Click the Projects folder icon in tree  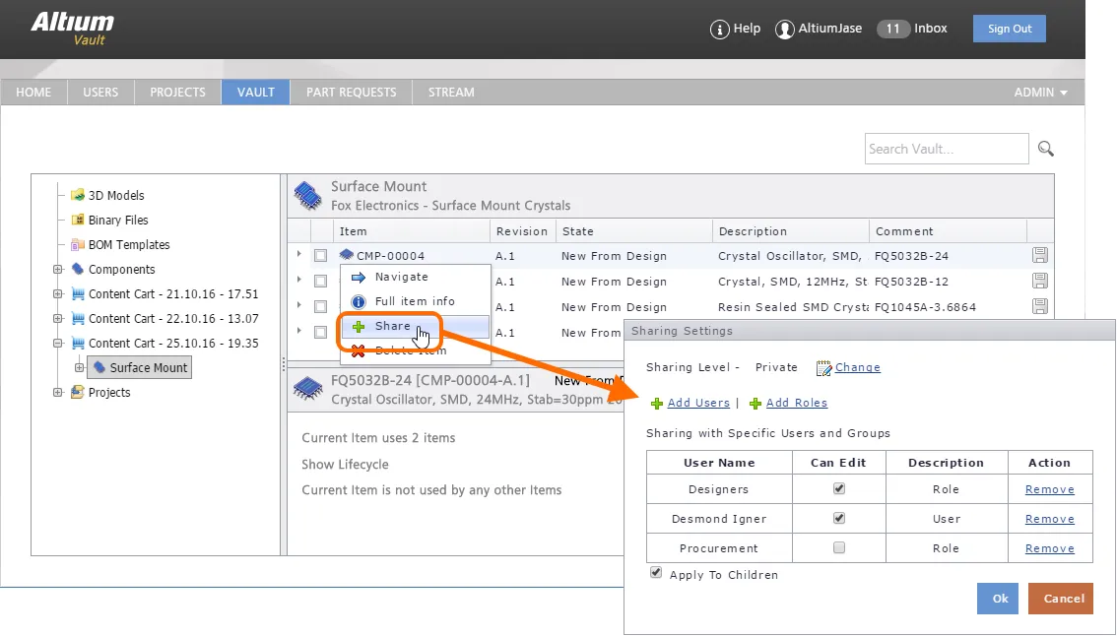point(78,392)
